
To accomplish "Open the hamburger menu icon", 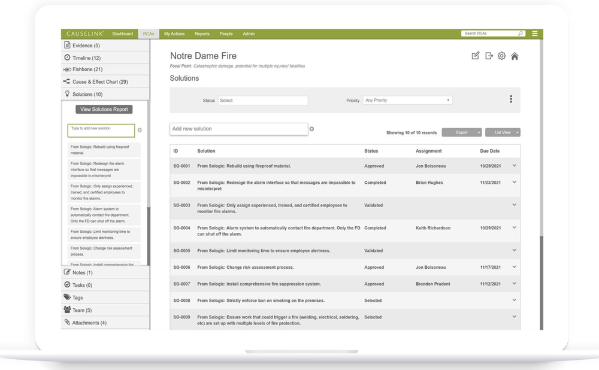I will tap(535, 34).
